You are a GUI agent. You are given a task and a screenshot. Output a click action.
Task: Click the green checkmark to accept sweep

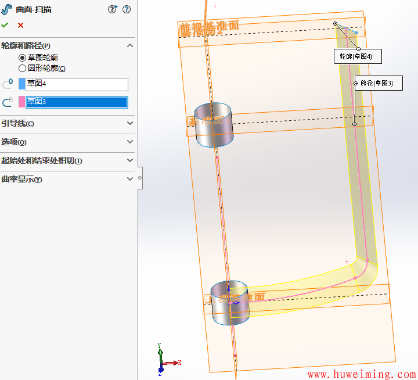(5, 25)
